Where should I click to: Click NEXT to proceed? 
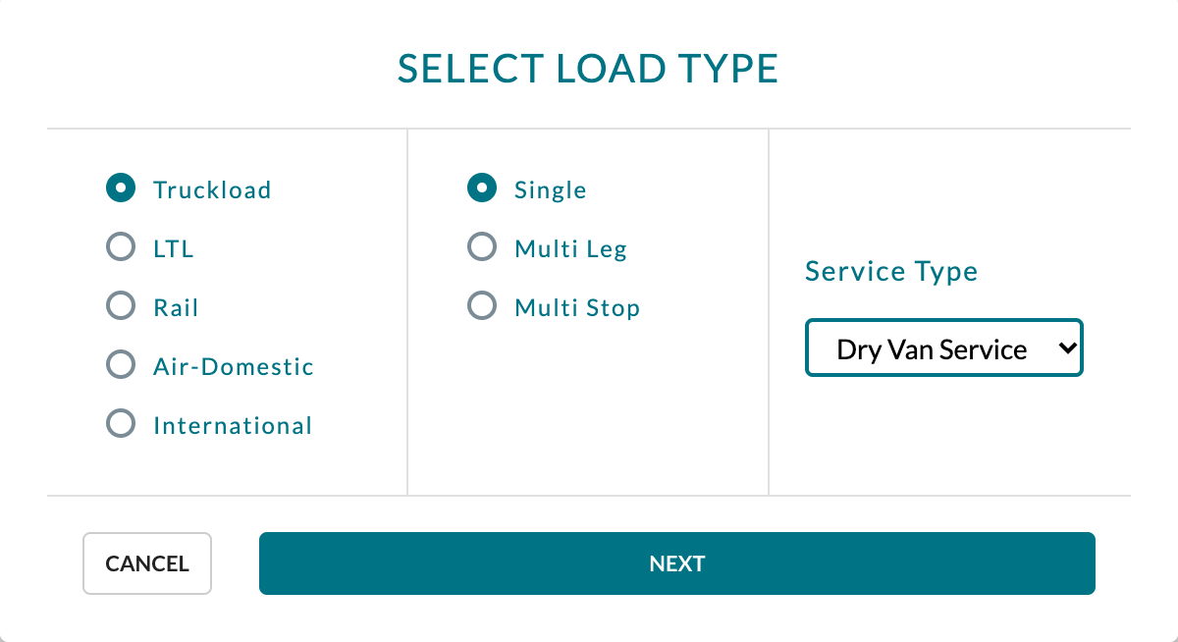pyautogui.click(x=676, y=563)
